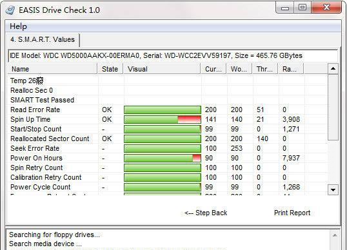Select the Calibration Retry Count row

click(x=168, y=177)
